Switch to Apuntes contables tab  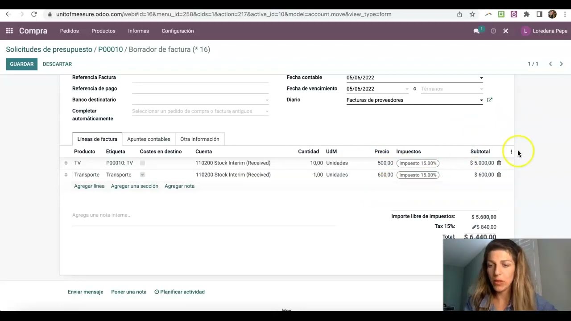point(149,139)
